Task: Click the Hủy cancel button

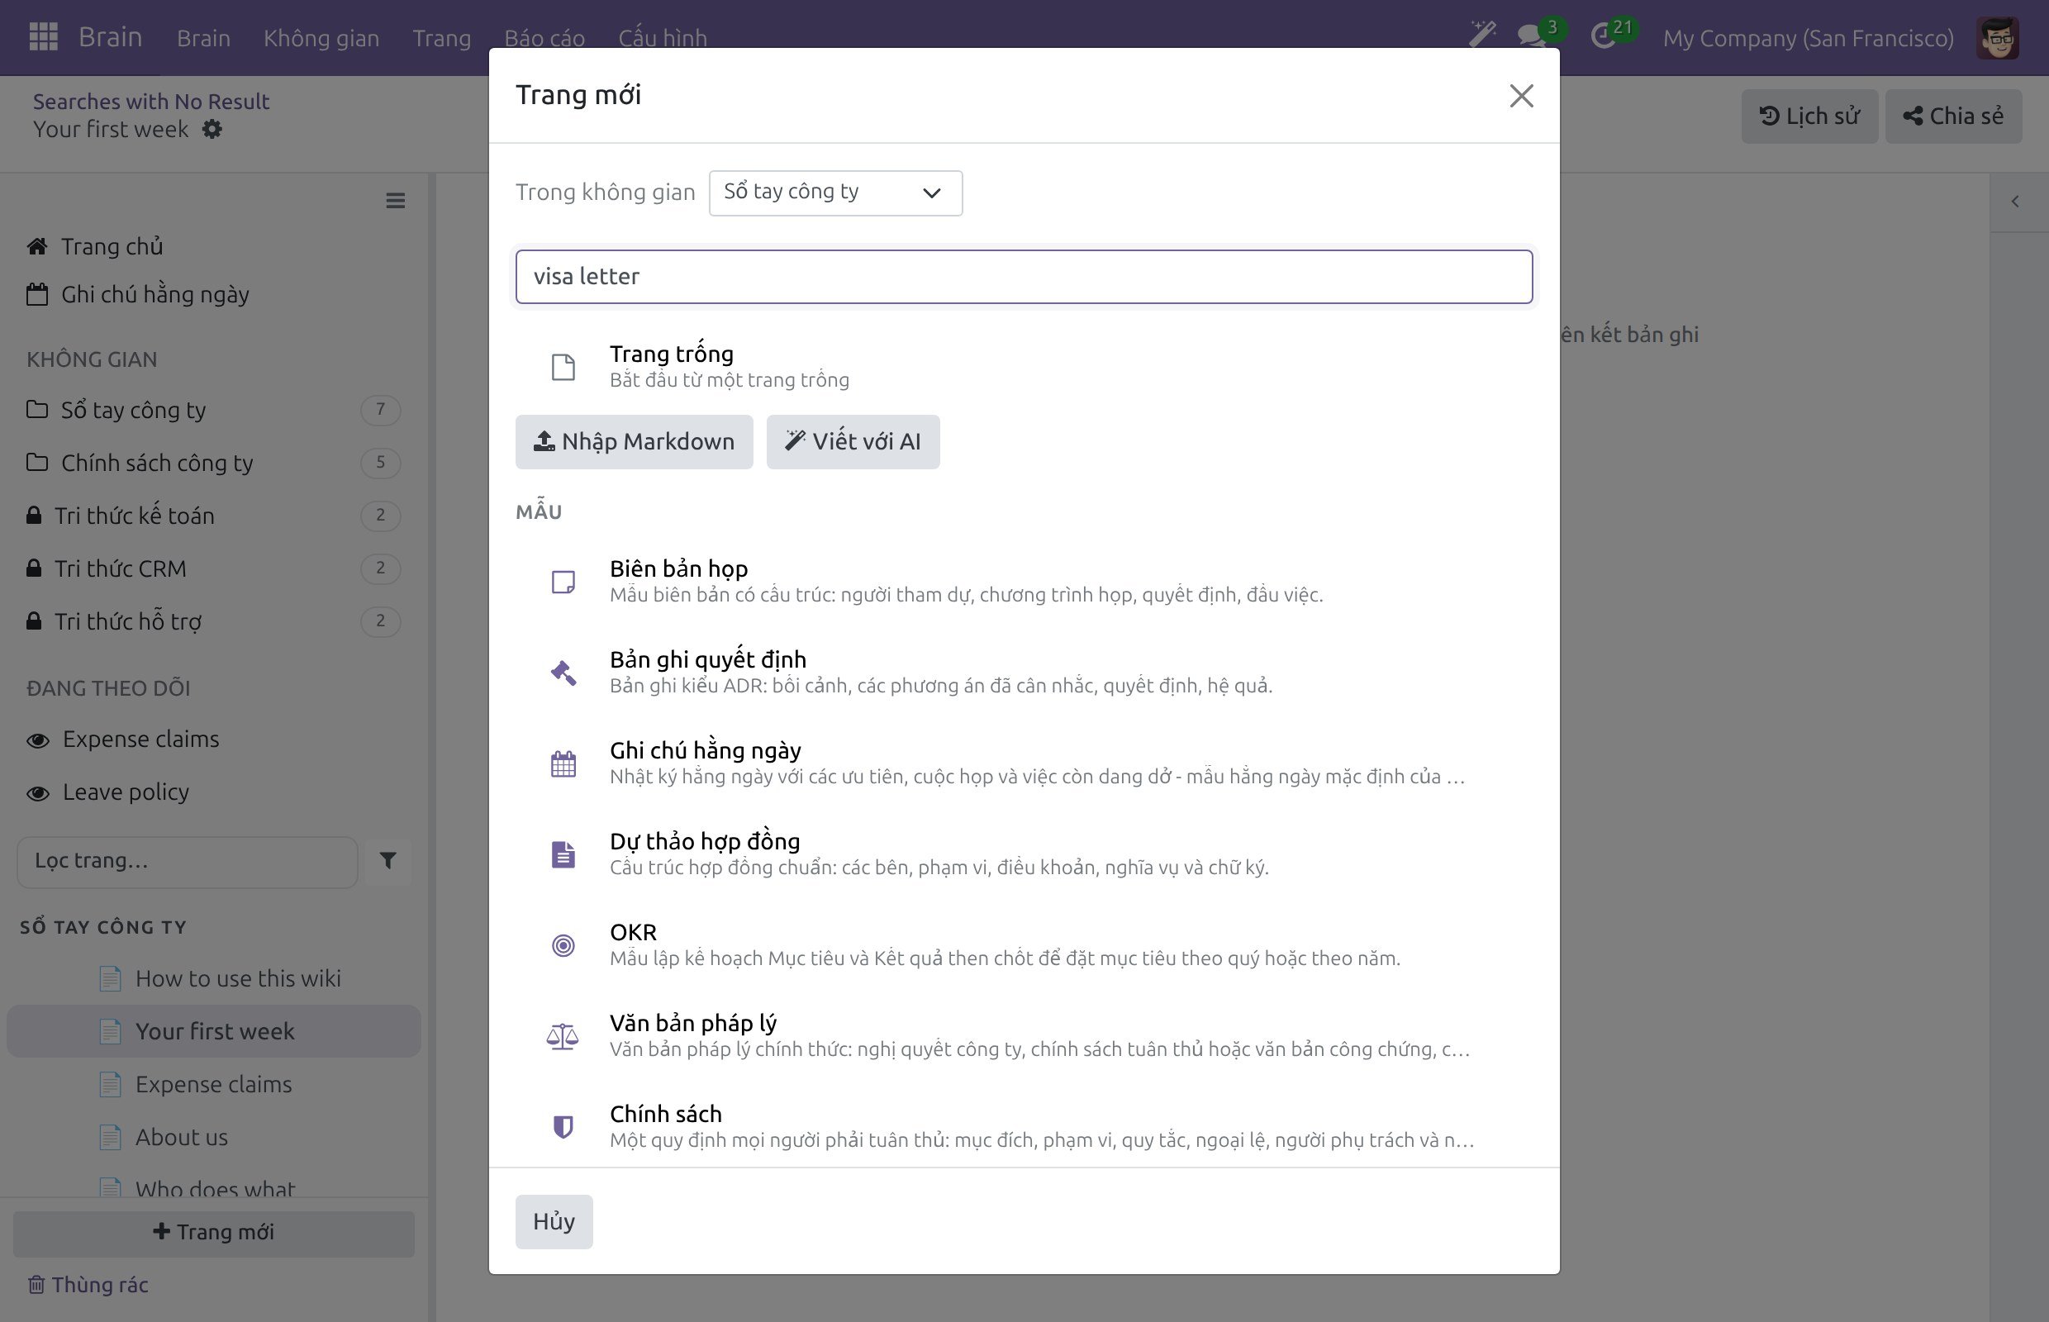Action: [554, 1221]
